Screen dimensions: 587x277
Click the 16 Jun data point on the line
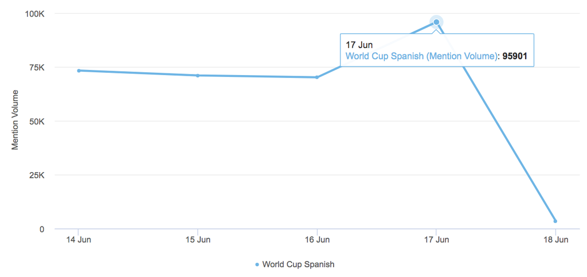click(317, 77)
